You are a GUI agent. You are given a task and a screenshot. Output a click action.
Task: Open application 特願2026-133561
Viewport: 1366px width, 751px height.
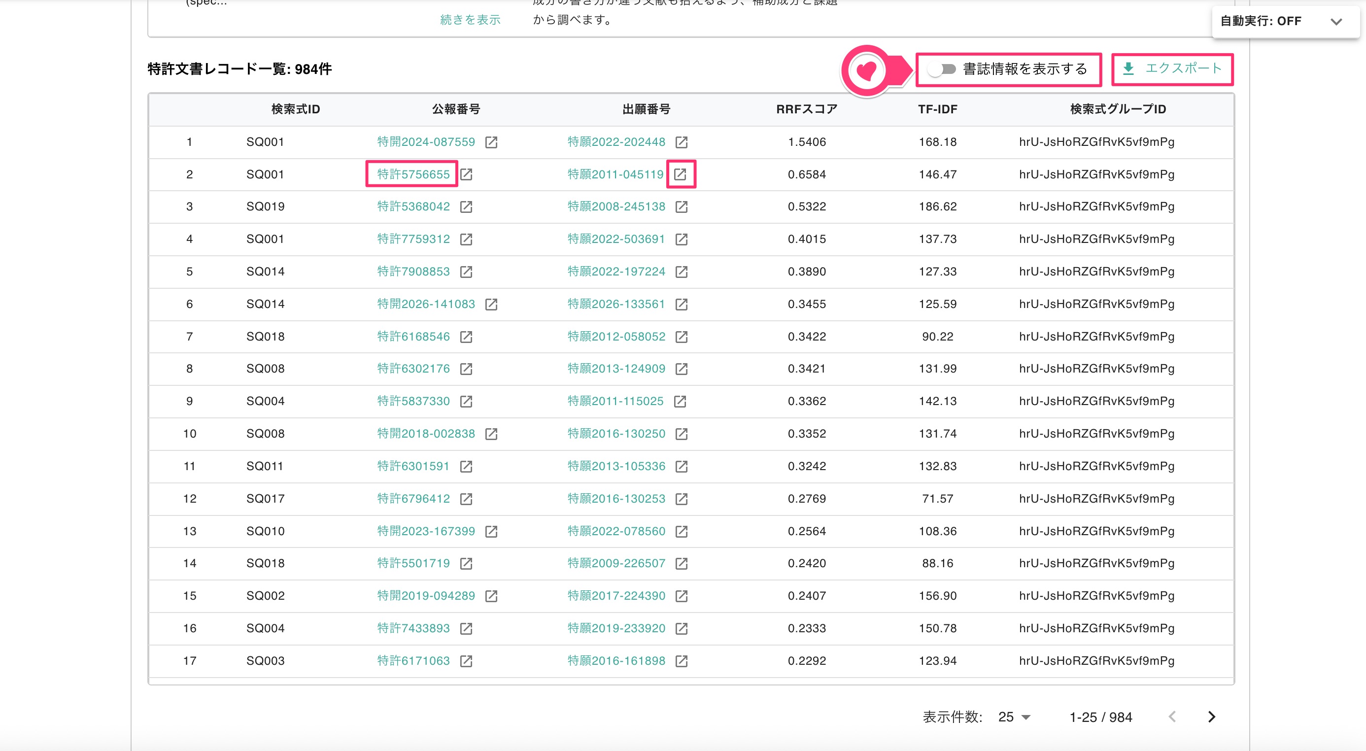click(x=616, y=305)
